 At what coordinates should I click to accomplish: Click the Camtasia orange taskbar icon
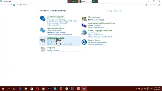pos(78,89)
